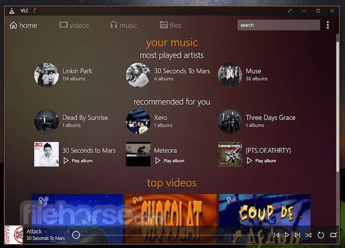This screenshot has height=248, width=345.
Task: Toggle full-screen with the diagonal arrows icon
Action: tap(290, 10)
